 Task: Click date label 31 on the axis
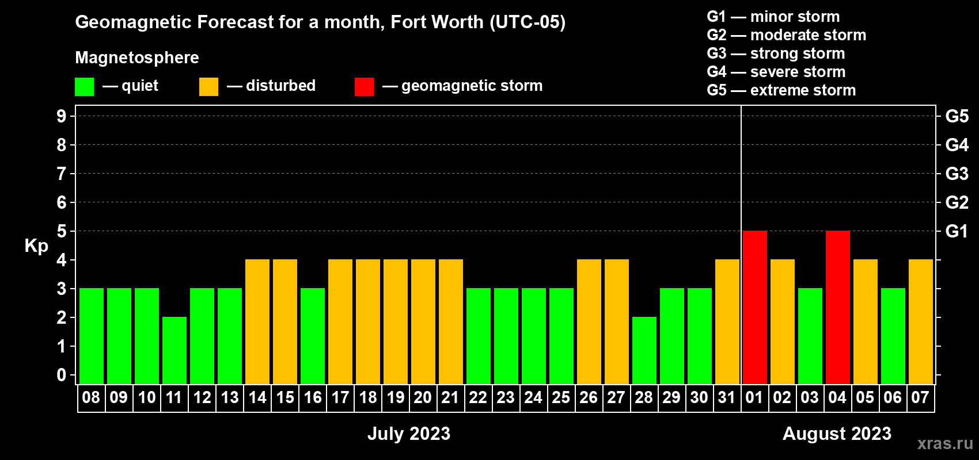tap(727, 398)
